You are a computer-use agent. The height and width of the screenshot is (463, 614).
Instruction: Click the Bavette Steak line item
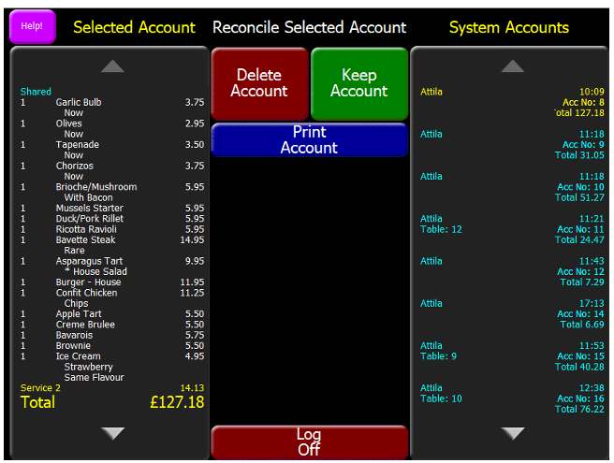111,240
